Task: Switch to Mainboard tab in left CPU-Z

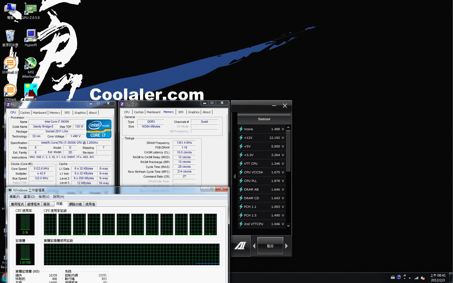Action: [x=40, y=113]
